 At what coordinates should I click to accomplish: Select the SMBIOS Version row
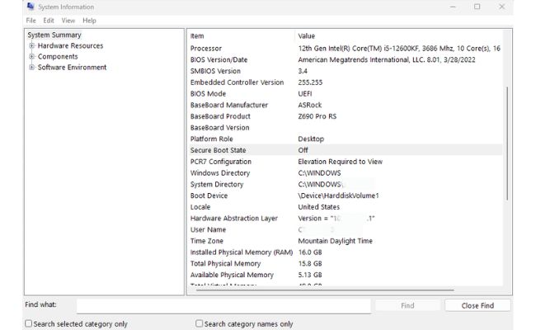coord(346,71)
